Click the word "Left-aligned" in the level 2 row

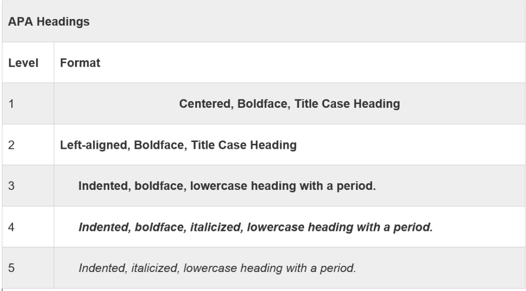click(x=95, y=145)
